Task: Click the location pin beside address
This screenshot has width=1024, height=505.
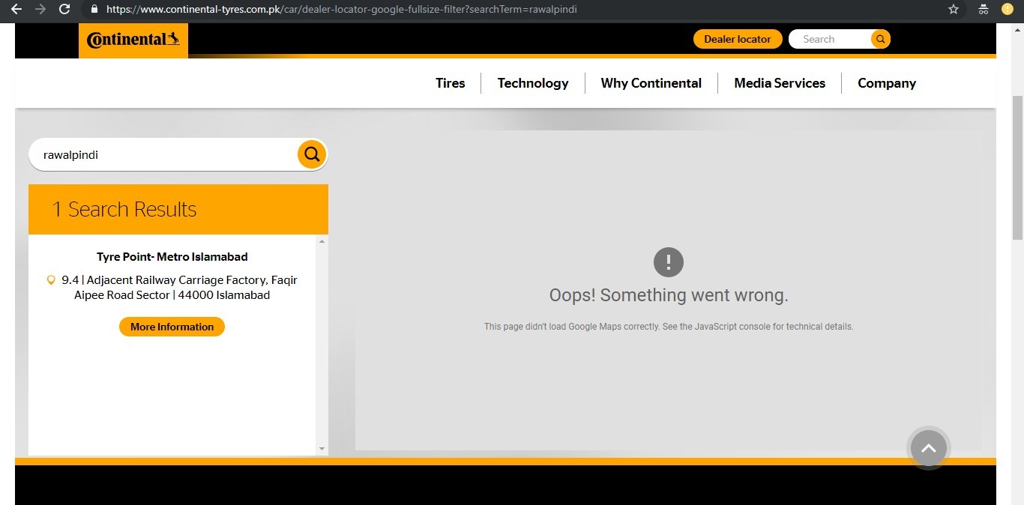Action: point(51,280)
